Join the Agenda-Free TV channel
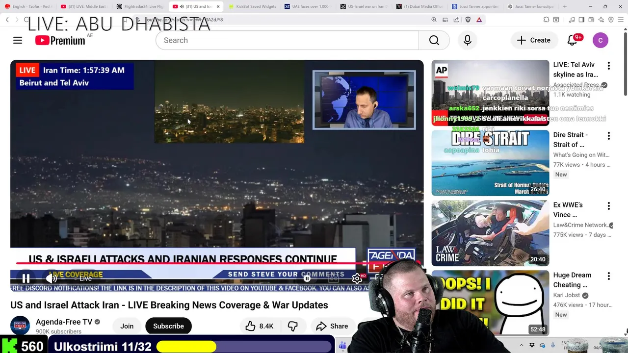 pos(127,326)
